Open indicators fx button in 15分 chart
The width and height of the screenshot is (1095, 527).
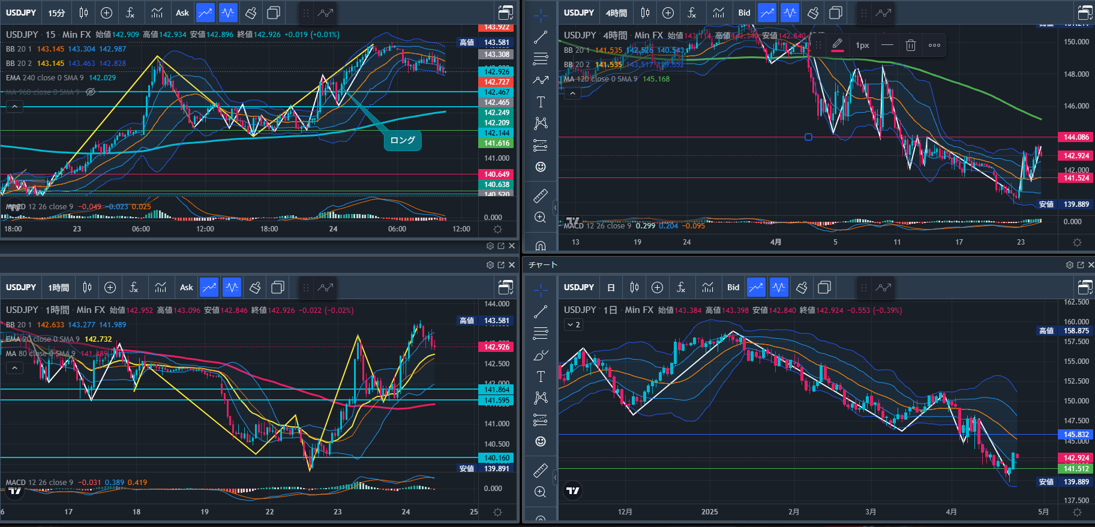130,13
